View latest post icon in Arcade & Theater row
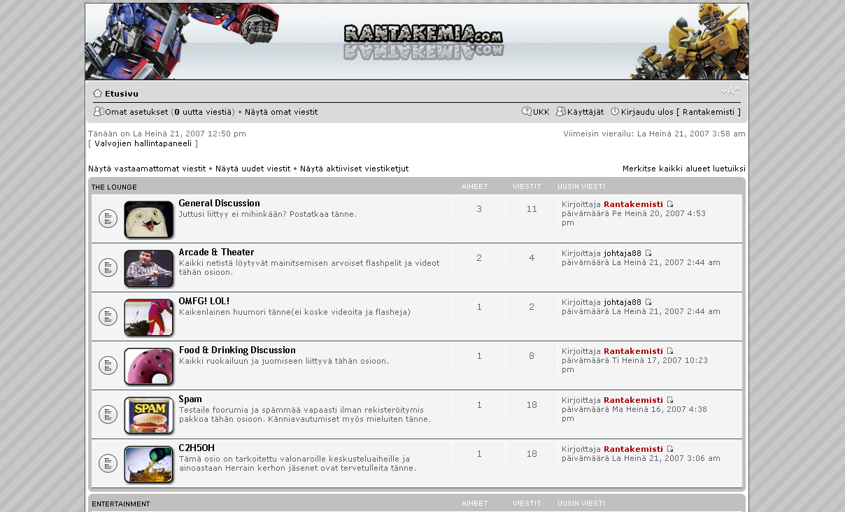Screen dimensions: 845x512 point(648,253)
